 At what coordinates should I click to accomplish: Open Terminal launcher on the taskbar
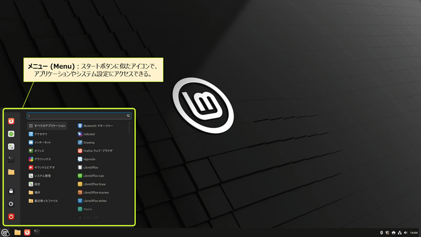click(37, 232)
